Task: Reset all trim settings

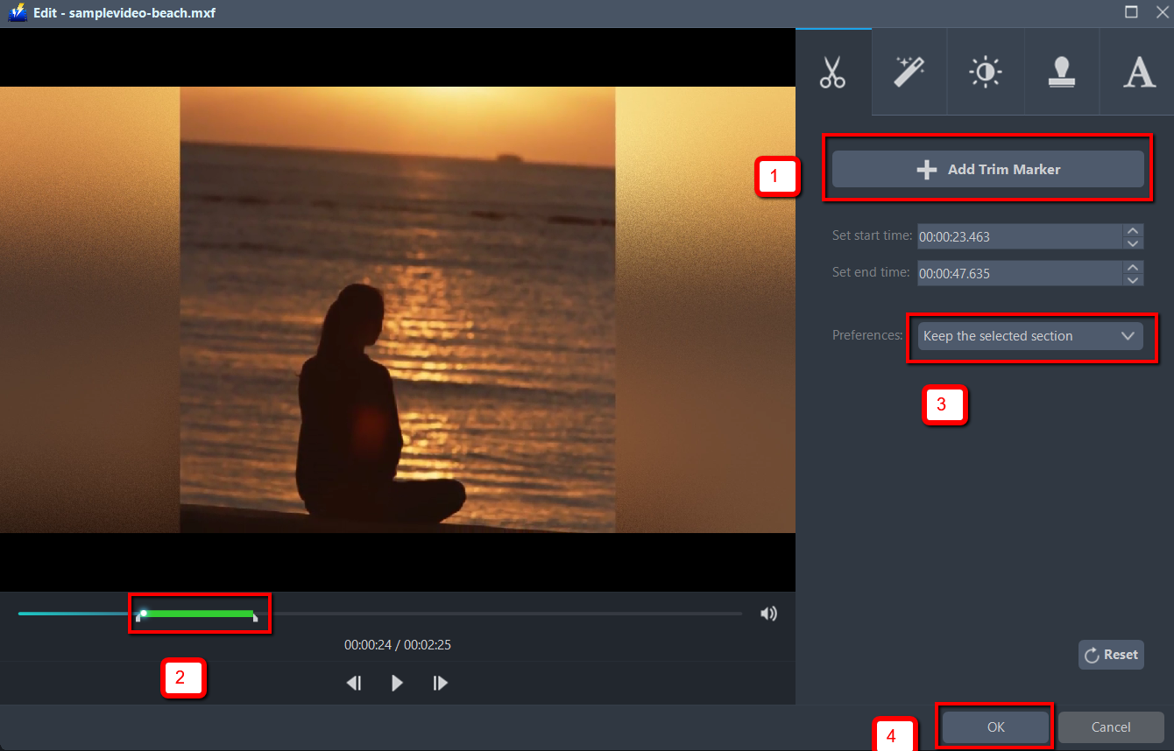Action: 1111,654
